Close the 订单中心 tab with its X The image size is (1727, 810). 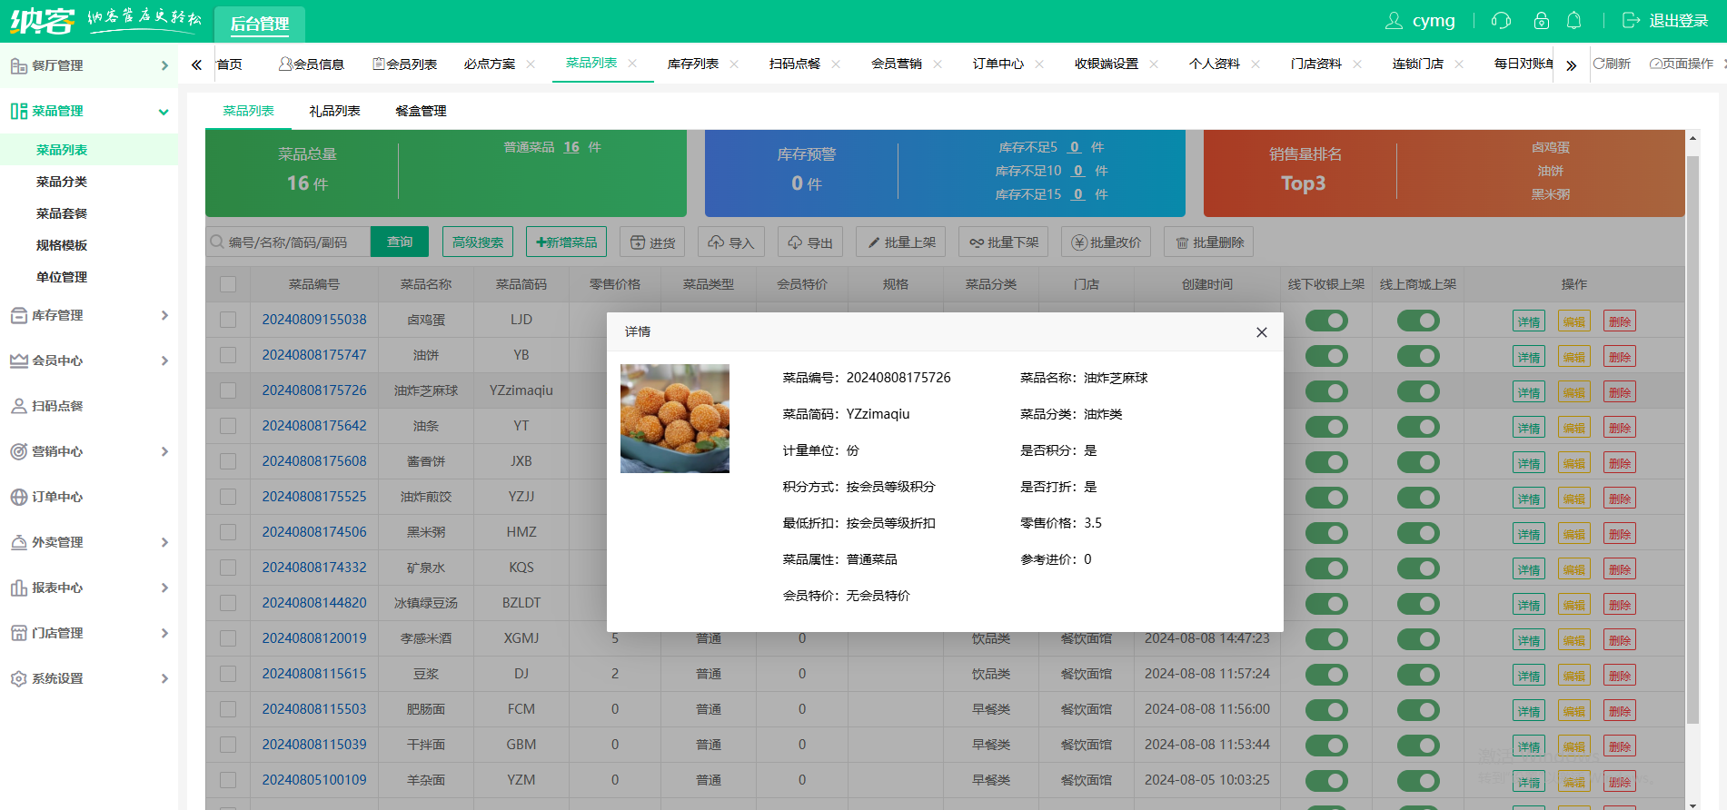[x=1039, y=64]
